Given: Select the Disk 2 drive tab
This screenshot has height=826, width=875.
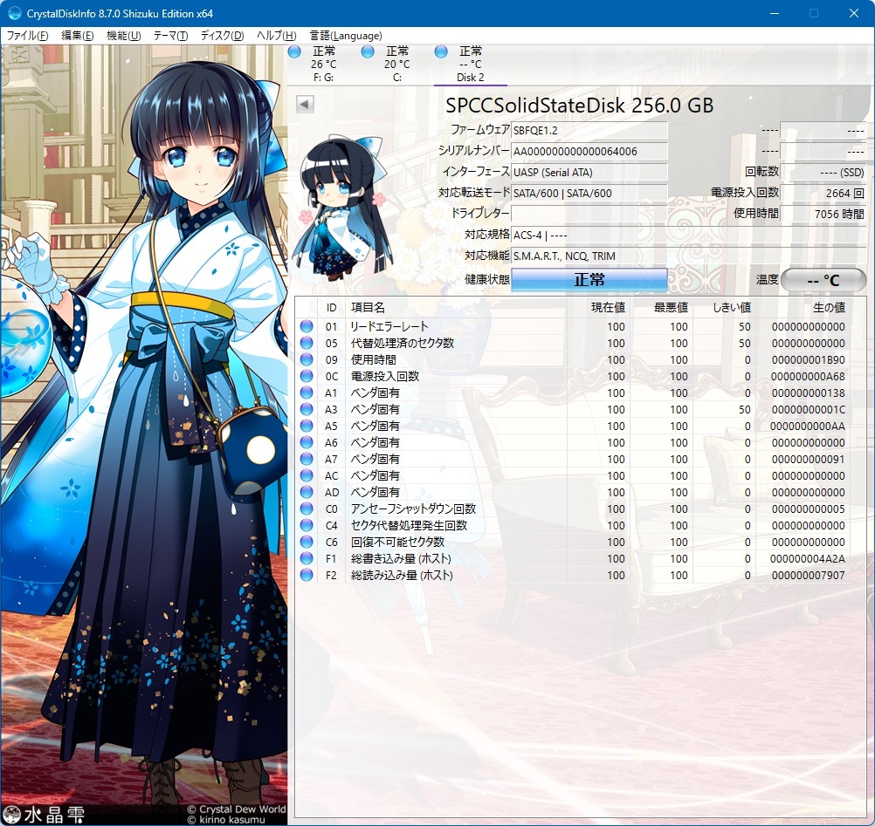Looking at the screenshot, I should click(470, 65).
